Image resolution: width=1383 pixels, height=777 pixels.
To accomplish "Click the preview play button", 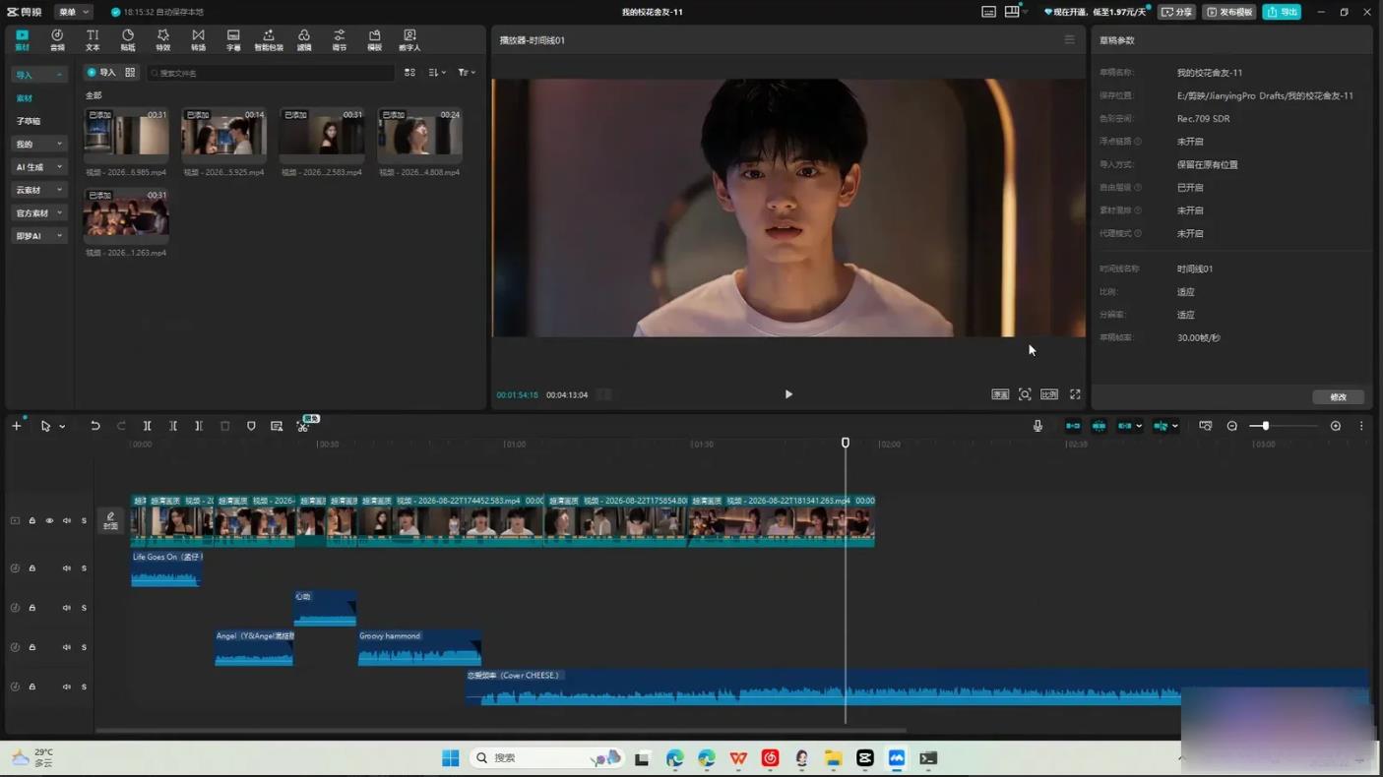I will pyautogui.click(x=788, y=394).
